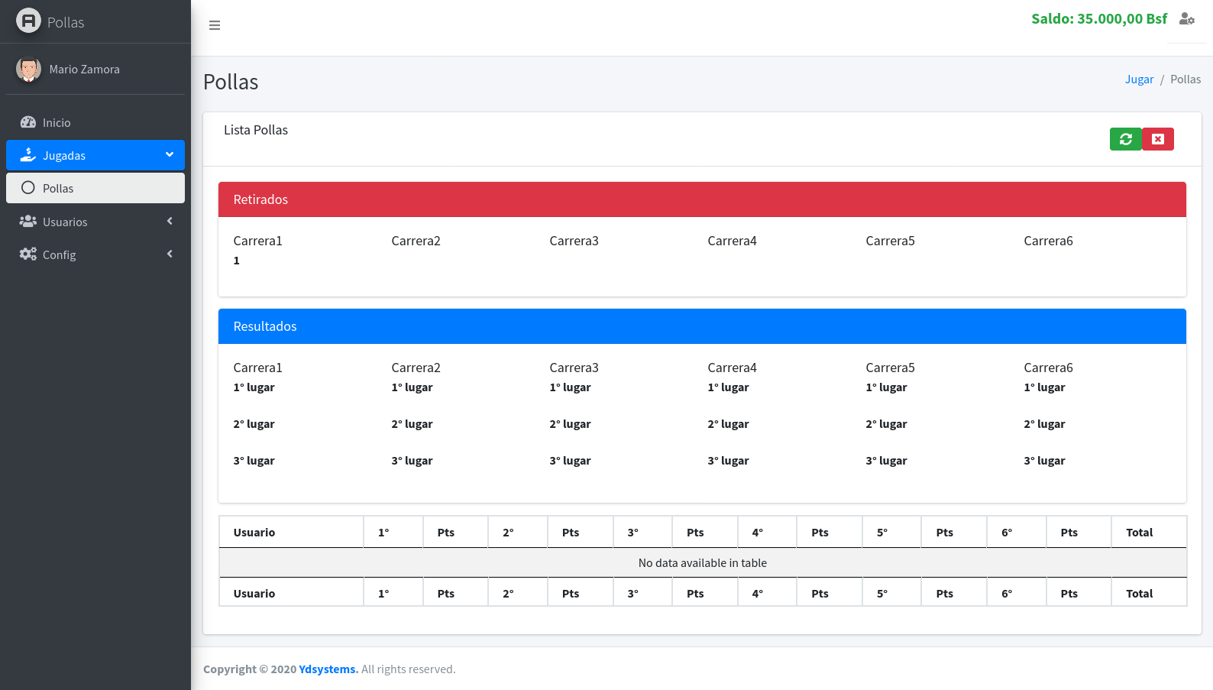This screenshot has height=690, width=1213.
Task: Expand the Config submenu arrow
Action: pos(170,254)
